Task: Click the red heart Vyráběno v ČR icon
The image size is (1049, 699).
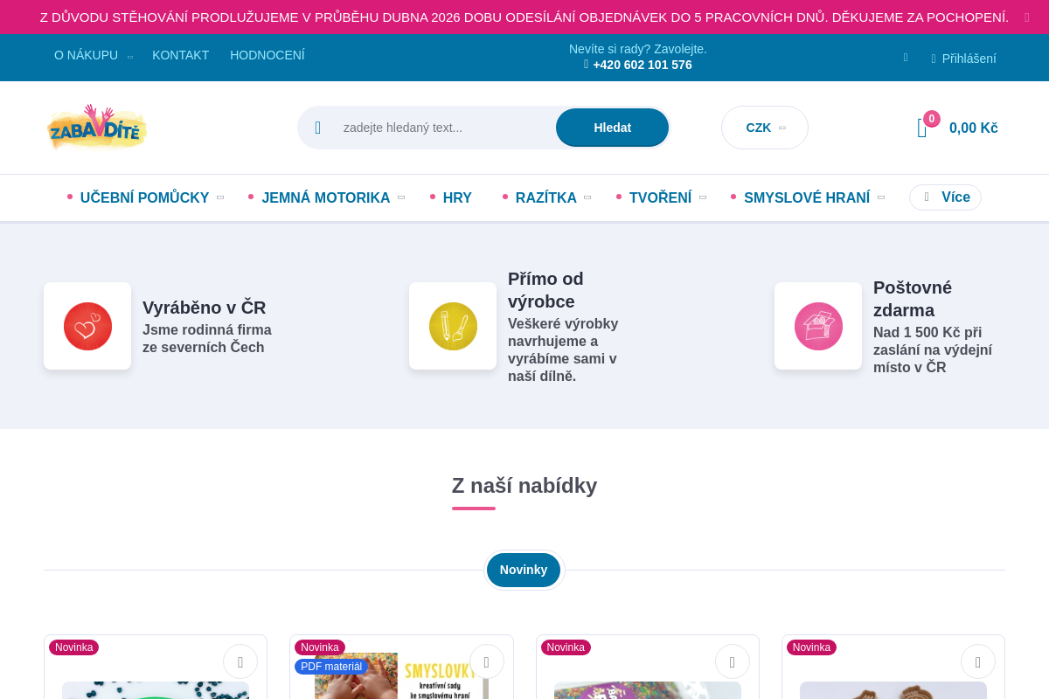Action: pyautogui.click(x=87, y=326)
